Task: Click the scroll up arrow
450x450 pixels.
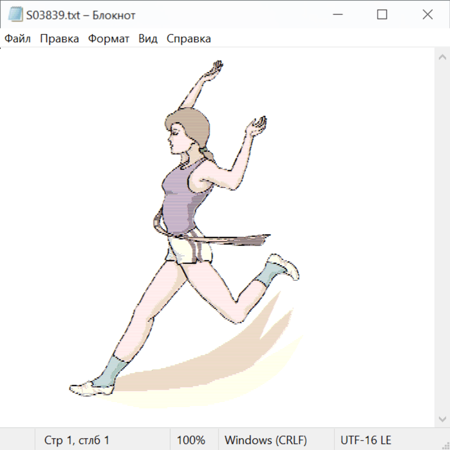Action: coord(442,57)
